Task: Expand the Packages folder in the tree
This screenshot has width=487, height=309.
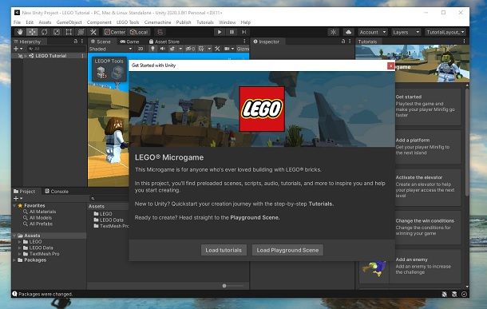Action: [14, 260]
